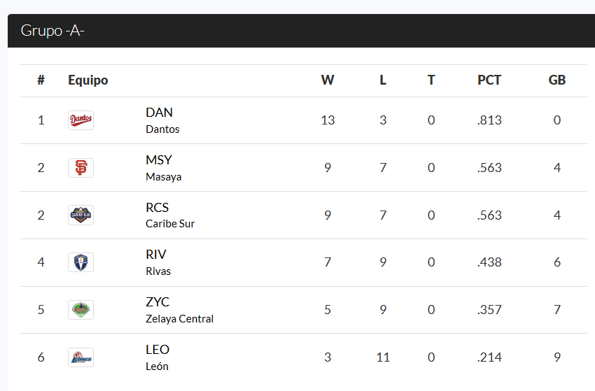Image resolution: width=595 pixels, height=391 pixels.
Task: Click the GB column header
Action: [x=557, y=80]
